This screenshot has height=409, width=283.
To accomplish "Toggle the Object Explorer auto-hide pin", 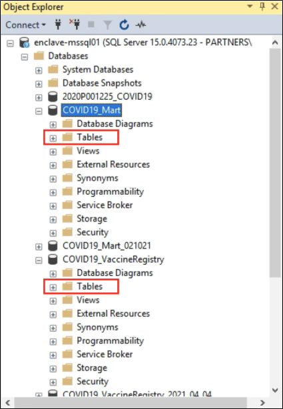I will coord(262,7).
